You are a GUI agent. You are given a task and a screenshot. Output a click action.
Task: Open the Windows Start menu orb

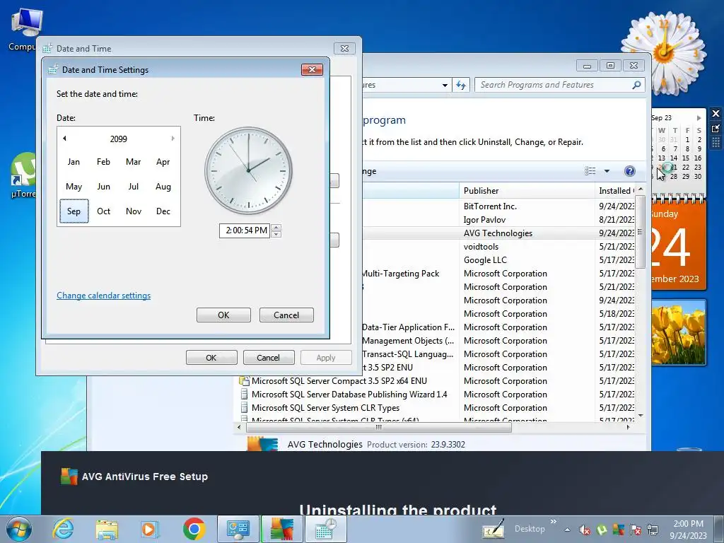(18, 529)
